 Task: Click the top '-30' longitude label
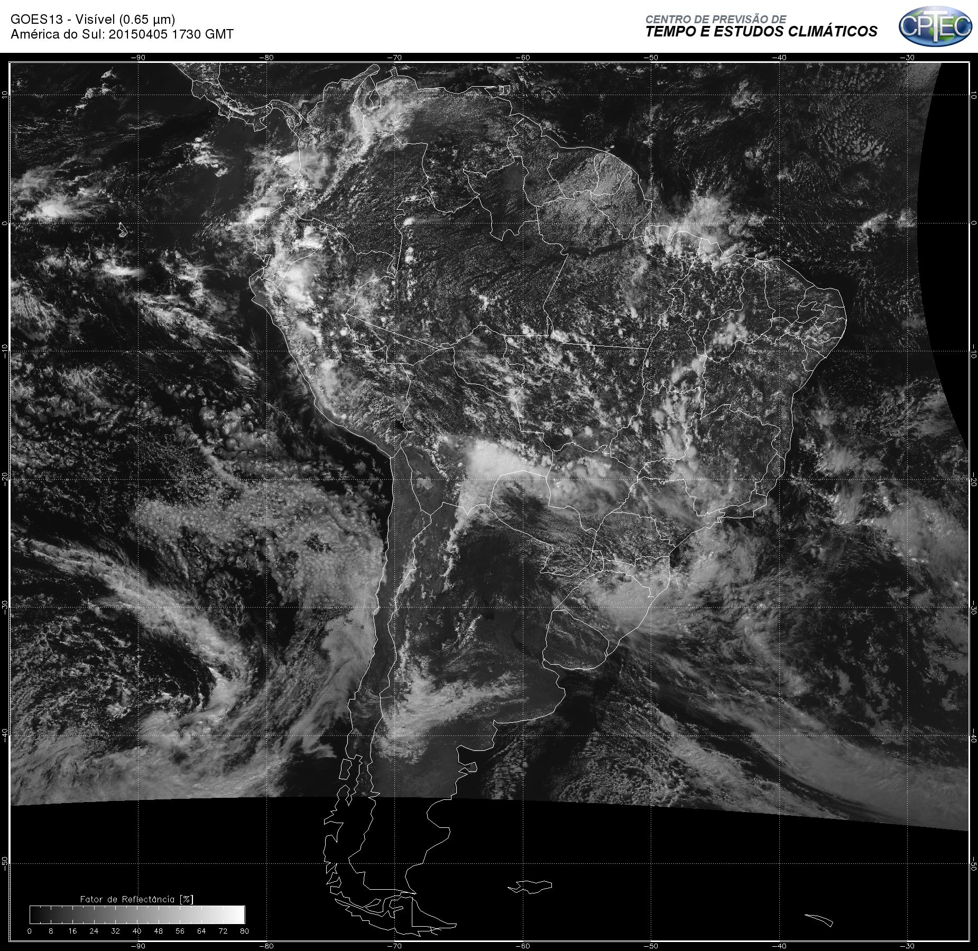click(907, 58)
